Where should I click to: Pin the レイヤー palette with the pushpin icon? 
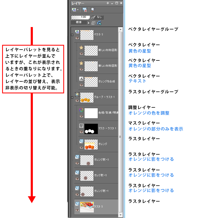[x=108, y=3]
